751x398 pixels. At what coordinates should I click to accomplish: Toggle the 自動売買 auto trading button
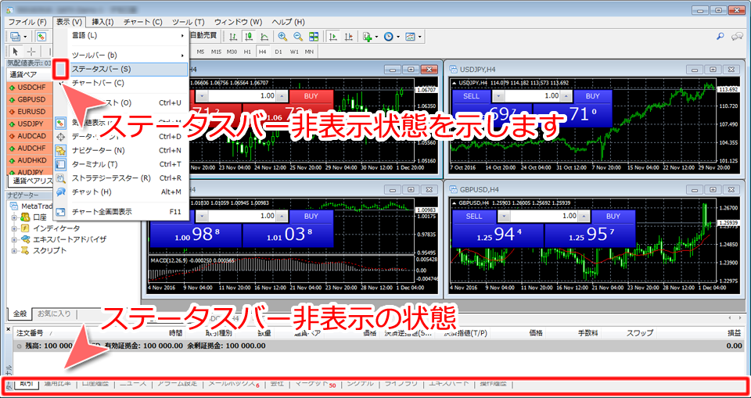coord(203,35)
